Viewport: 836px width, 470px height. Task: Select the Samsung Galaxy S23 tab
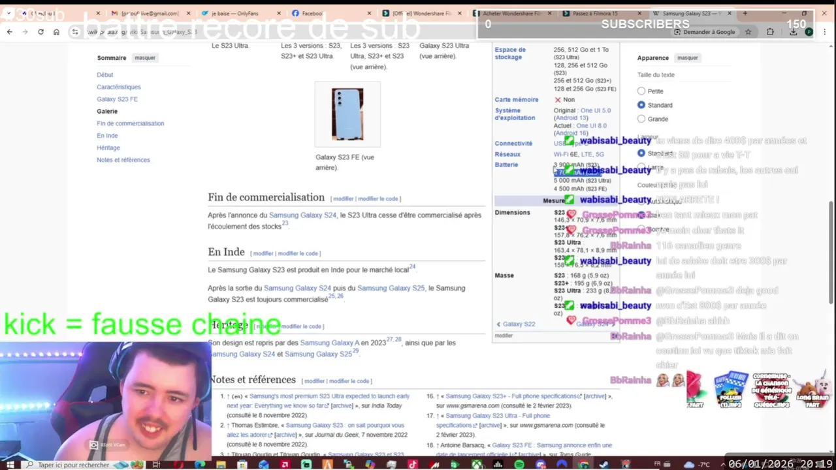click(692, 13)
